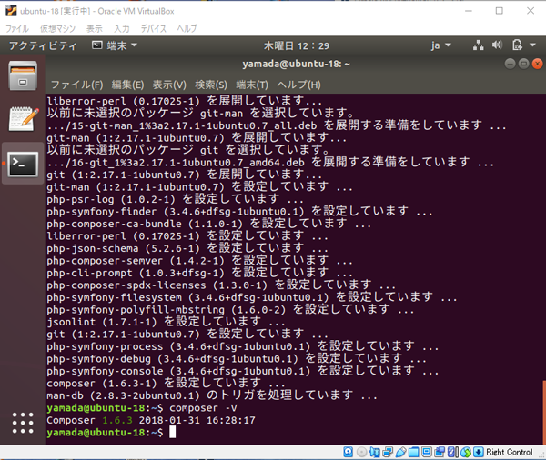Open VirtualBox 仮想マシン menu
546x460 pixels.
[x=57, y=28]
